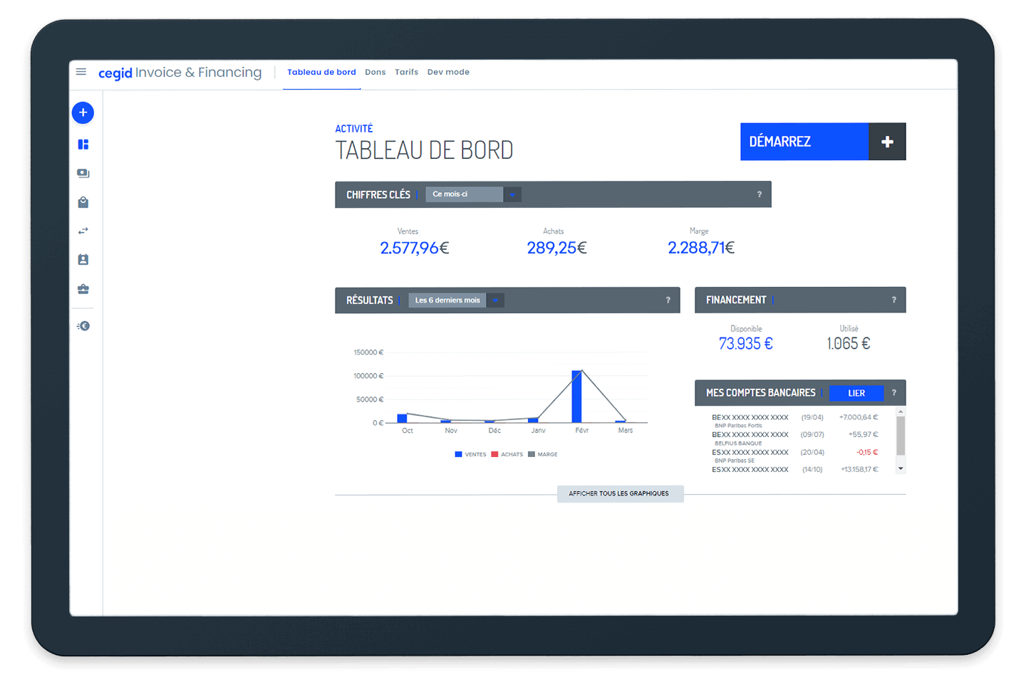Click the briefcase sidebar icon
Screen dimensions: 1026x677
pos(83,289)
